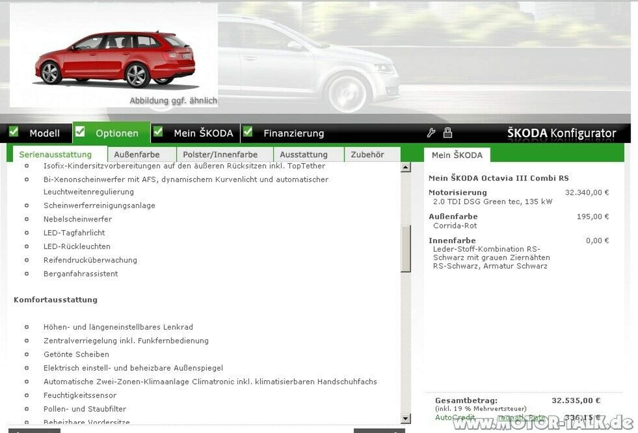This screenshot has width=638, height=433.
Task: Click the scrollbar down arrow
Action: (406, 418)
